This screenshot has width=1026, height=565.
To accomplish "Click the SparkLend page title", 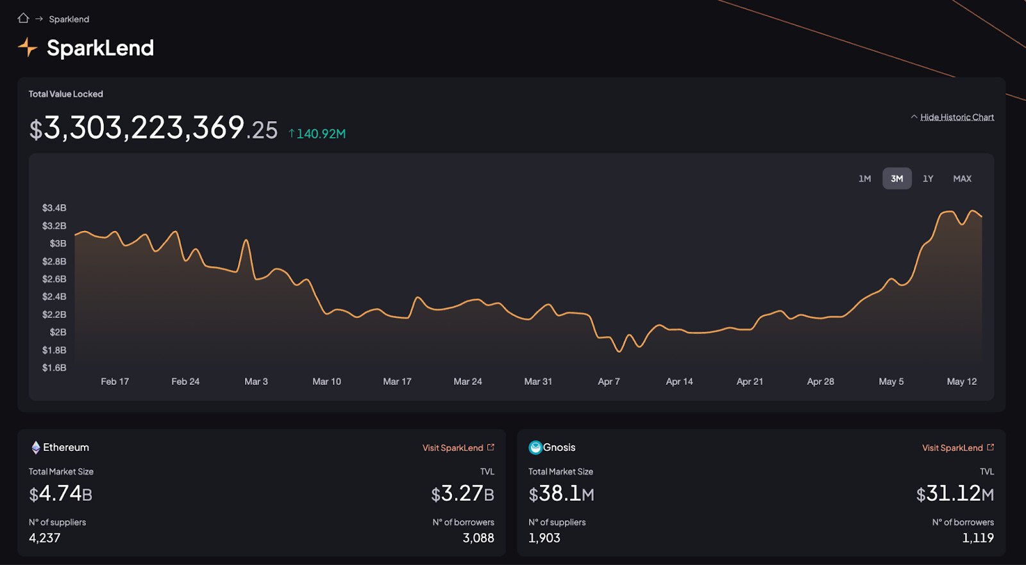I will tap(100, 48).
